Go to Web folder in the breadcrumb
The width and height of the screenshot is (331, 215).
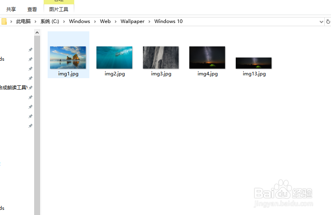click(105, 21)
